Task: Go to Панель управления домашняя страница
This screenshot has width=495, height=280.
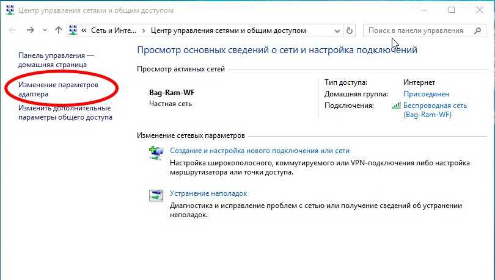Action: (x=56, y=60)
